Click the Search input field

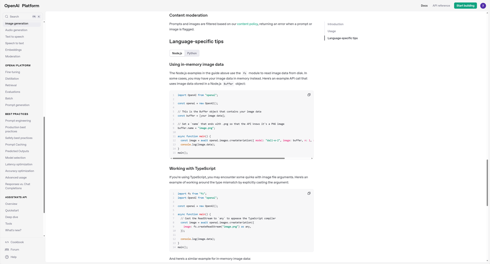23,16
